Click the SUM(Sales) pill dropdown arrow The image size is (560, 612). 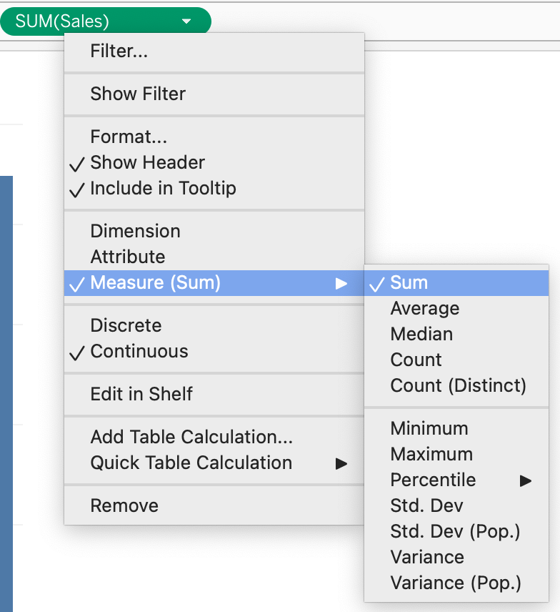pyautogui.click(x=186, y=21)
